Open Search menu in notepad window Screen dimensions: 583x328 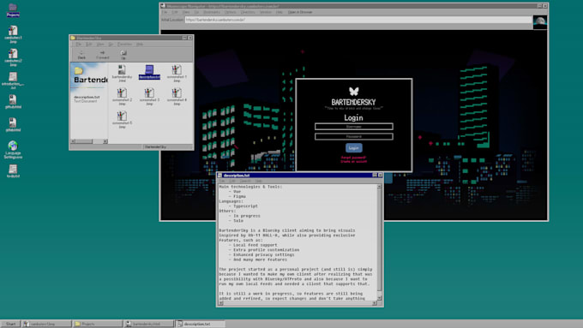pyautogui.click(x=245, y=181)
